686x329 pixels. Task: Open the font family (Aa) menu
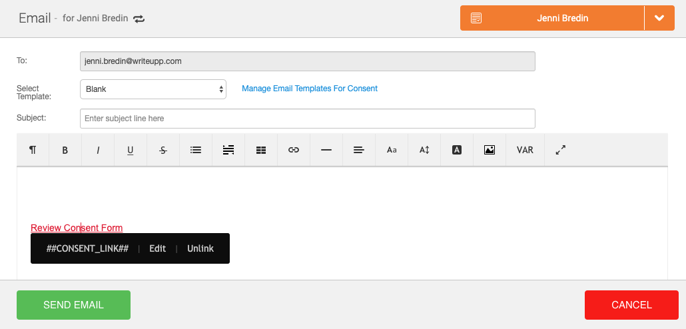tap(392, 150)
